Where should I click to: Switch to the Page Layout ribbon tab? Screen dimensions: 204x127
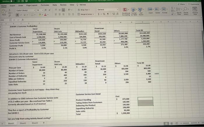pyautogui.click(x=32, y=5)
